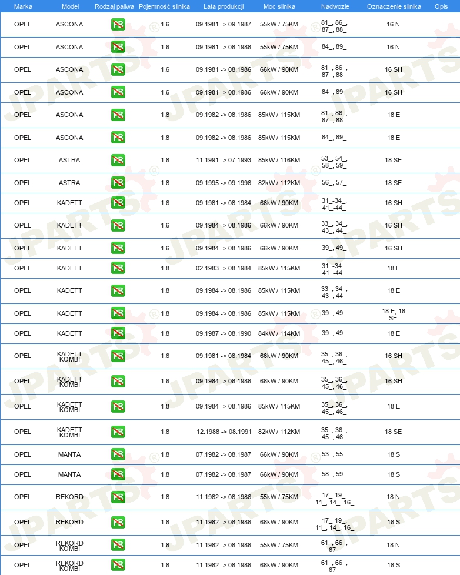Click the engine code cell 18 E, 18 SE

coord(394,315)
